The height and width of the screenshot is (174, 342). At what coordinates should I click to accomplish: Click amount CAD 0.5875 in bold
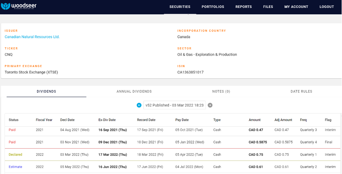258,142
